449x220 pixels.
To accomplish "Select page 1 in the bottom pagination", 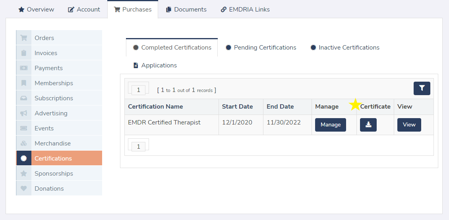I will (139, 147).
